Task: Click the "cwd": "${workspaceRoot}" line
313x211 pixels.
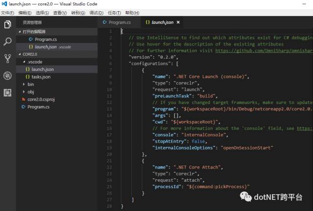Action: [186, 122]
